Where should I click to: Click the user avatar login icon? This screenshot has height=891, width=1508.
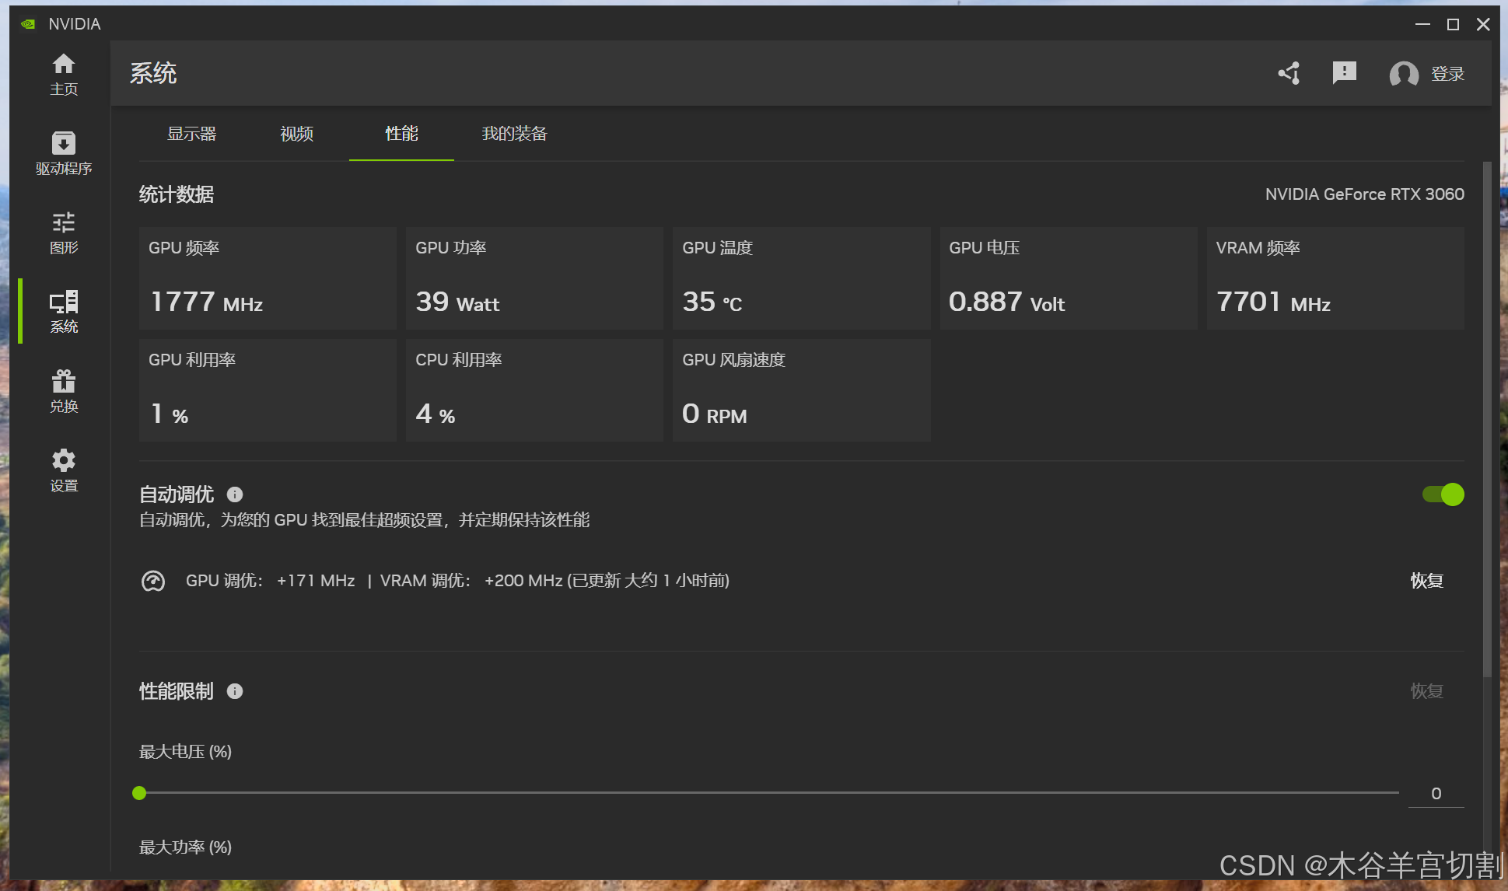click(x=1404, y=74)
